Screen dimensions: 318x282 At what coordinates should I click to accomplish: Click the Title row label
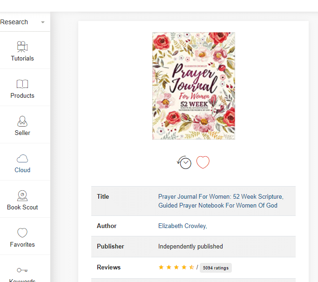103,196
